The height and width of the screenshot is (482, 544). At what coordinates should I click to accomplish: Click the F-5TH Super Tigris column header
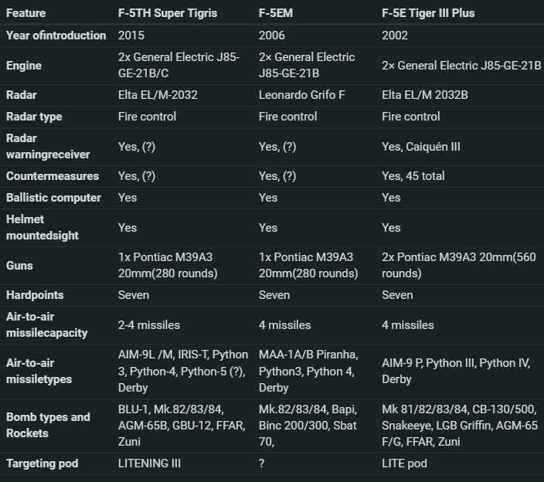(x=168, y=13)
